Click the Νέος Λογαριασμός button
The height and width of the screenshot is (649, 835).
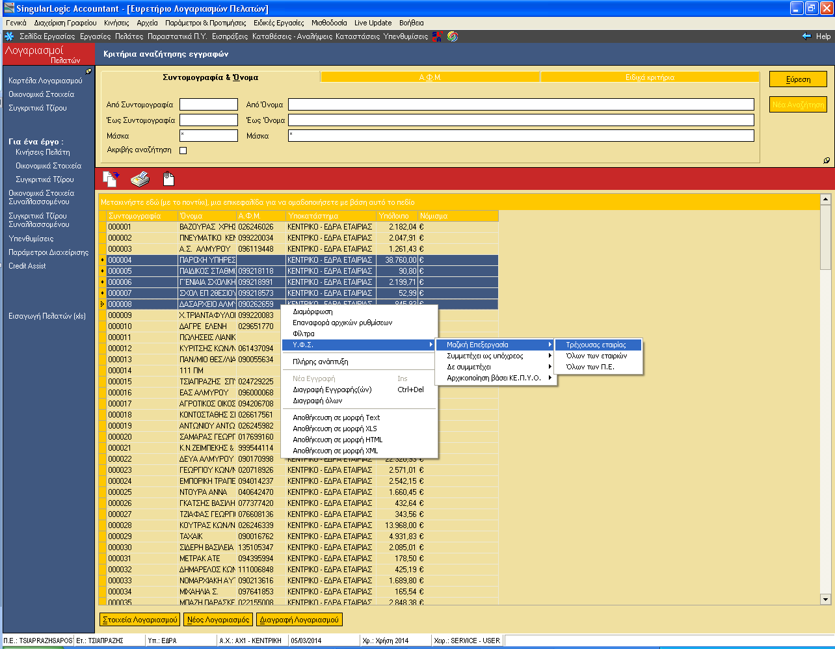[x=218, y=620]
